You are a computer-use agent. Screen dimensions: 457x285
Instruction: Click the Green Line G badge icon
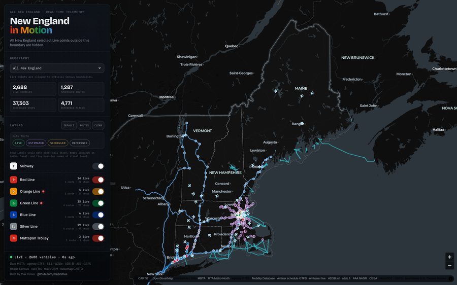tap(13, 203)
